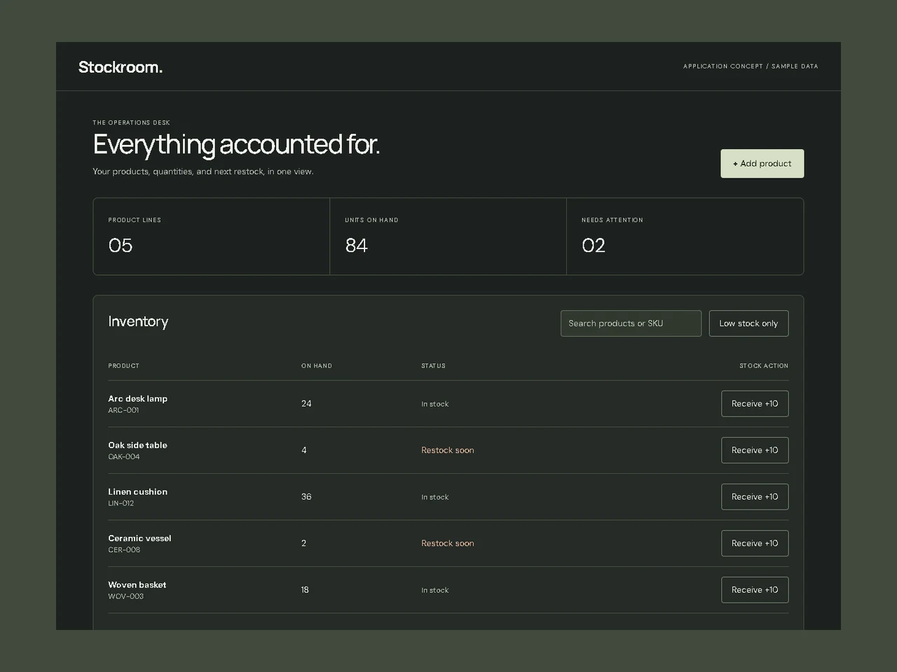Receive +10 units for Woven basket
897x672 pixels.
[x=755, y=589]
